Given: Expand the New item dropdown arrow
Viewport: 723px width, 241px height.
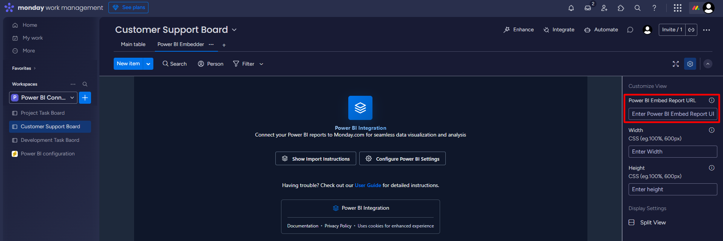Looking at the screenshot, I should (x=148, y=64).
